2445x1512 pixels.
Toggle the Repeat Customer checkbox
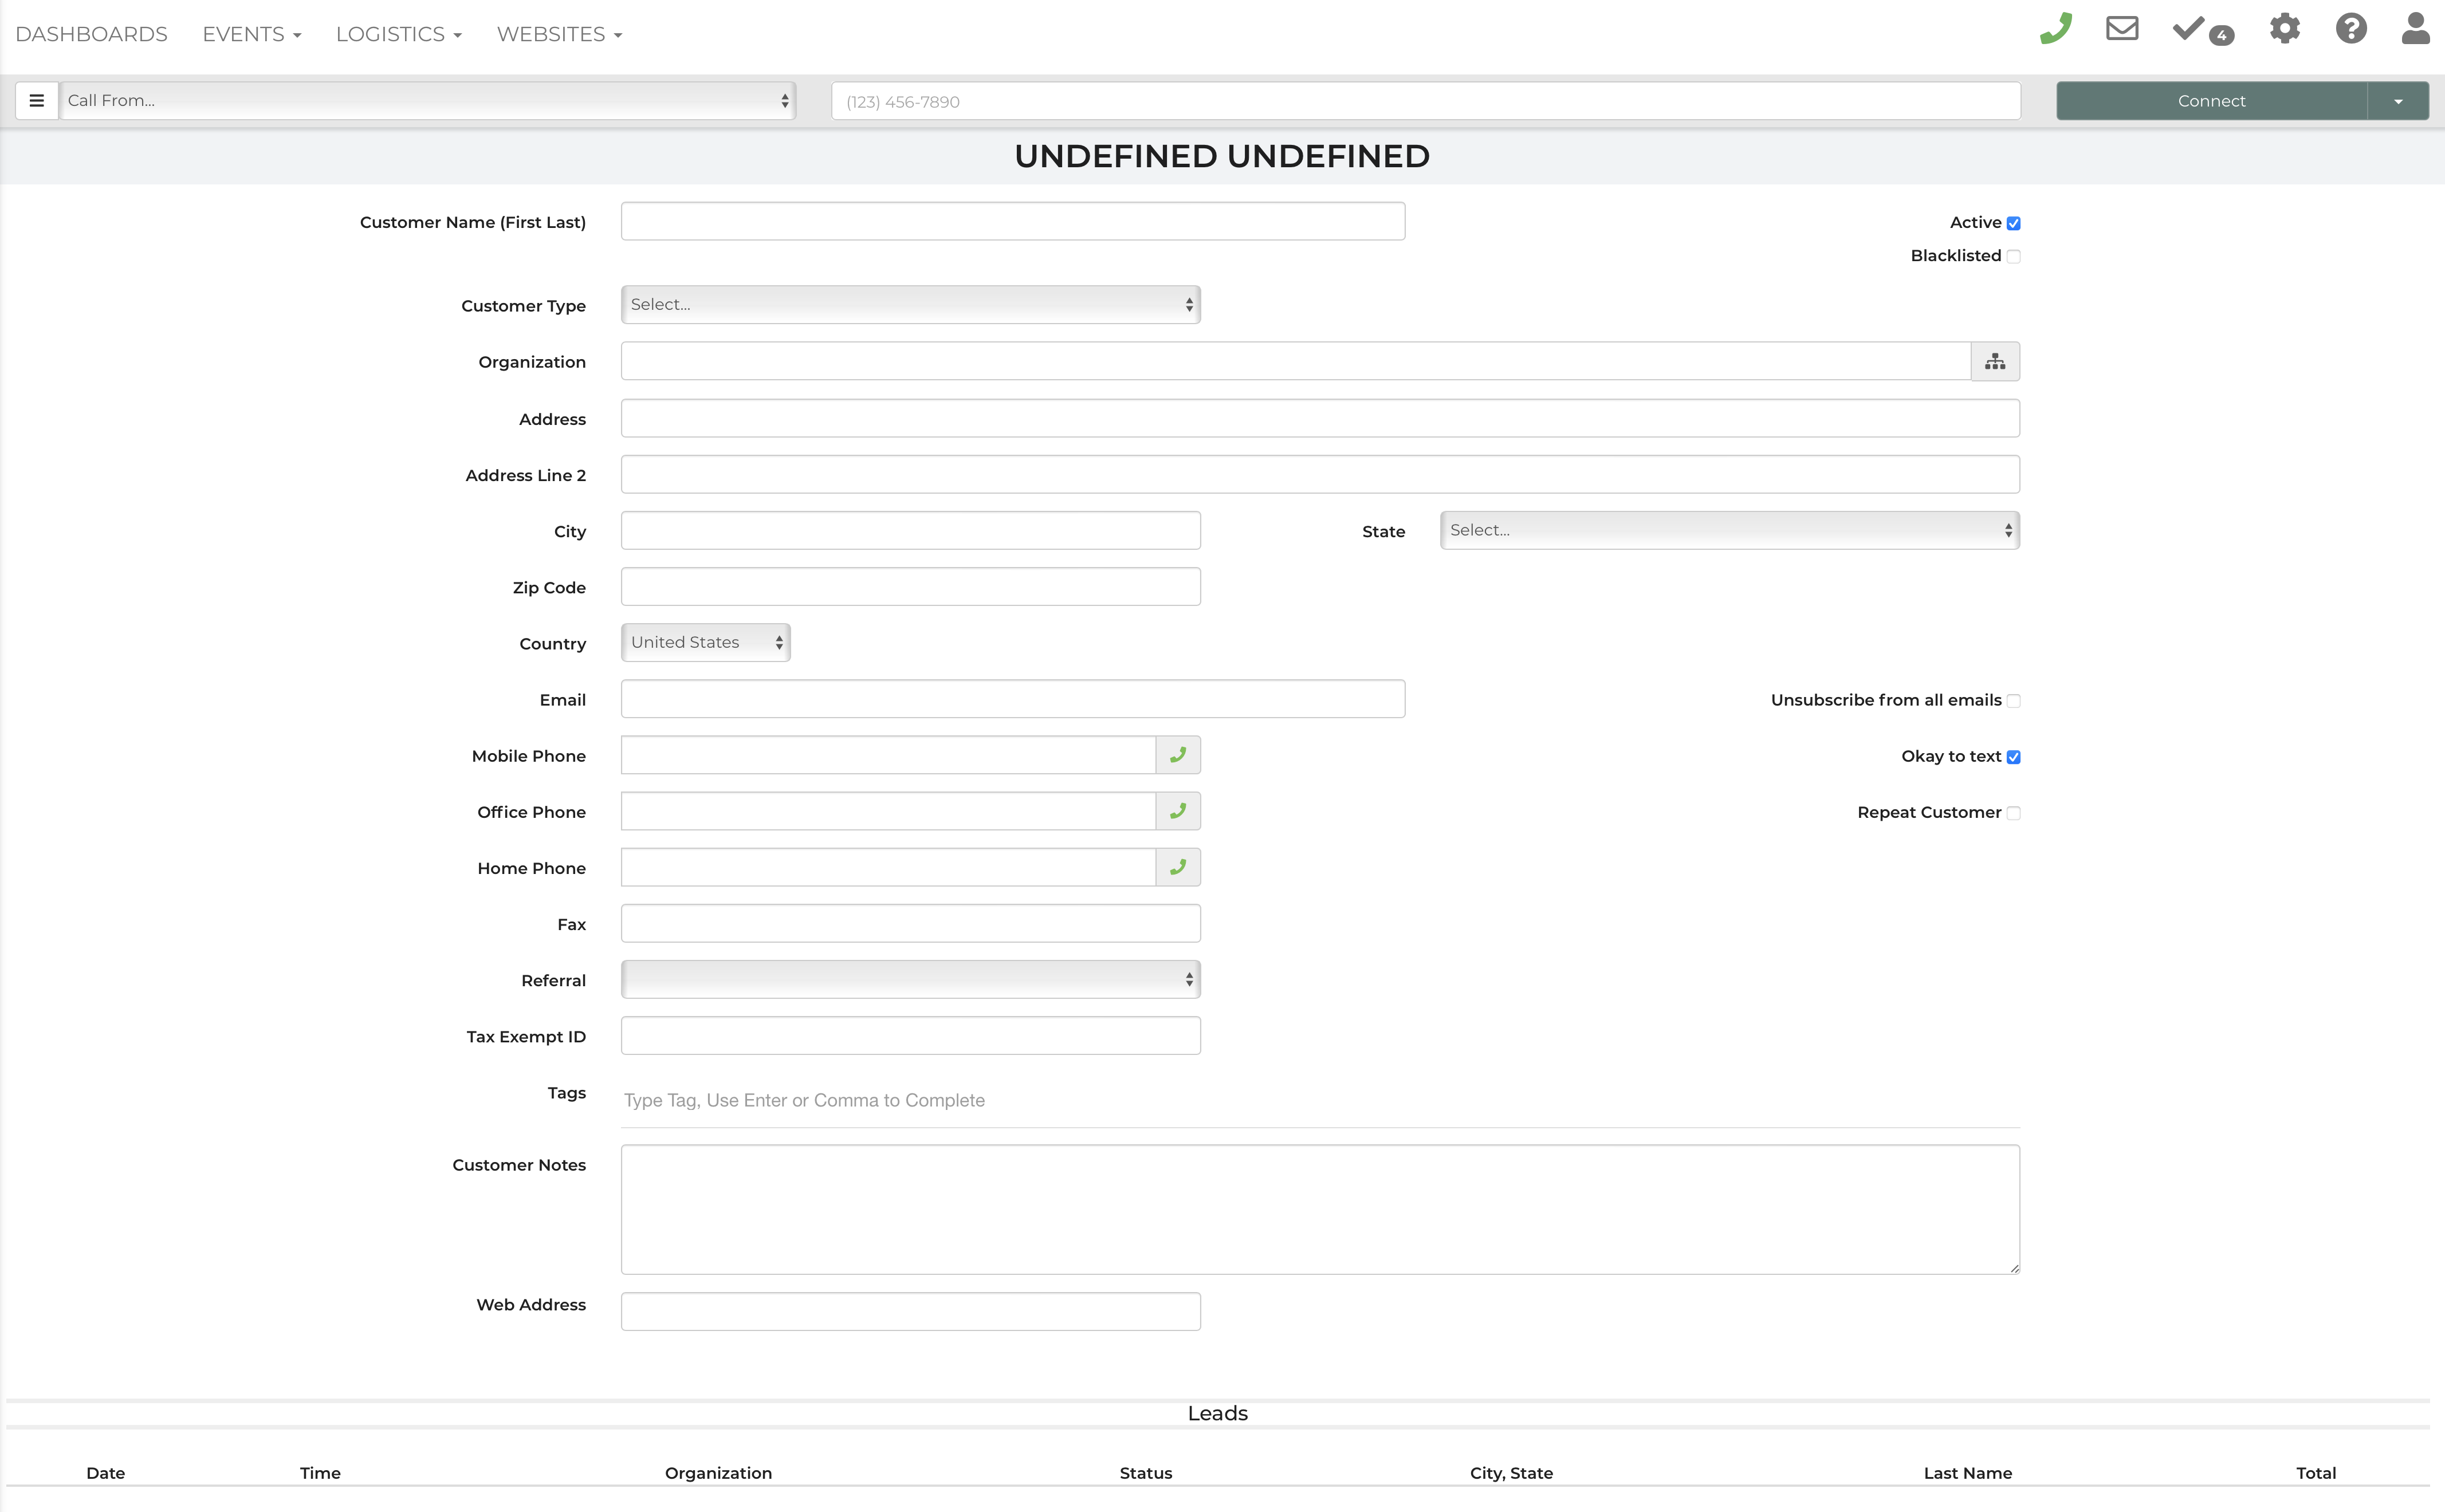[x=2013, y=813]
